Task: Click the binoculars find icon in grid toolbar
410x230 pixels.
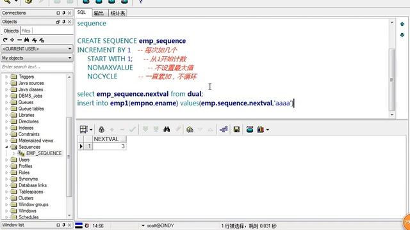Action: pyautogui.click(x=167, y=129)
